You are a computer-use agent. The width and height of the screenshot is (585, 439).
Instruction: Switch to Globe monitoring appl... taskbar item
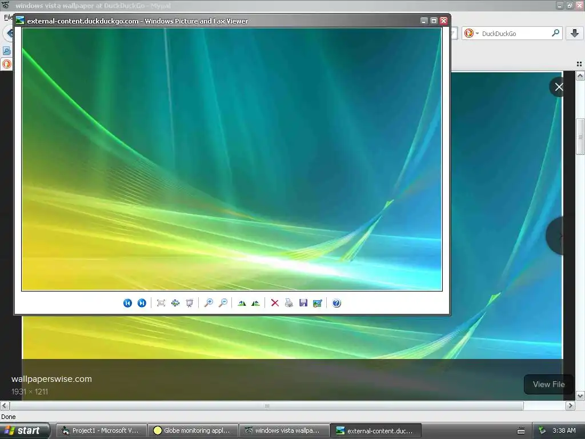pyautogui.click(x=193, y=431)
